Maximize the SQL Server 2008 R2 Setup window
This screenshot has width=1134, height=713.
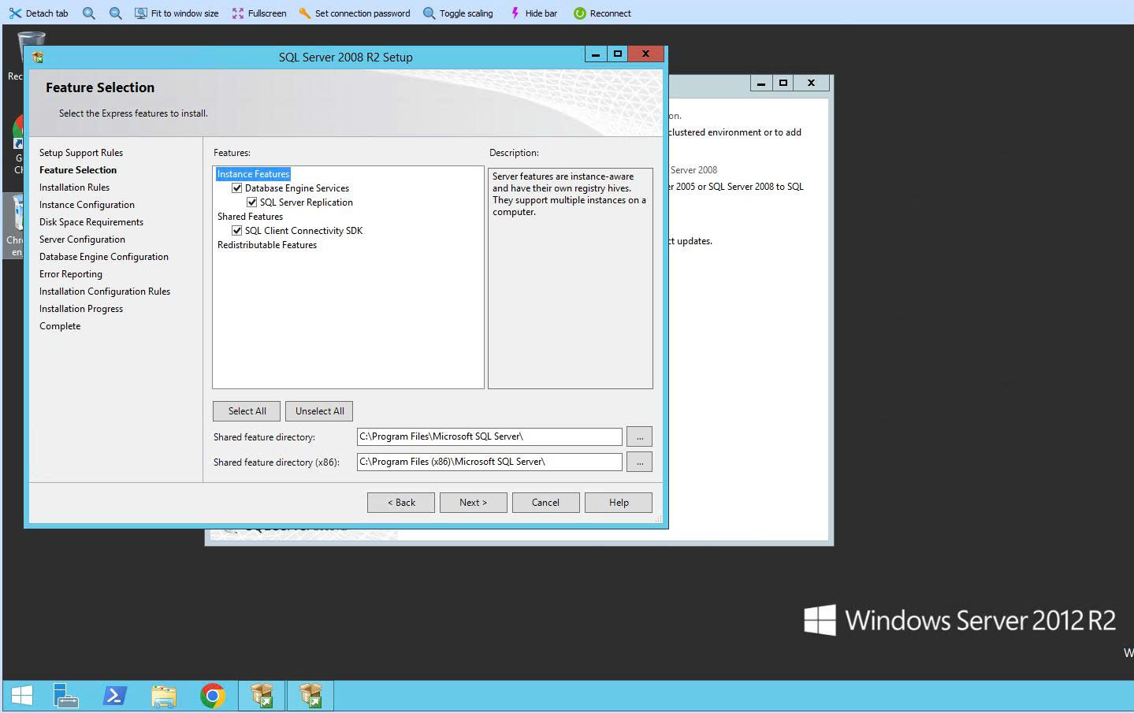pyautogui.click(x=618, y=54)
